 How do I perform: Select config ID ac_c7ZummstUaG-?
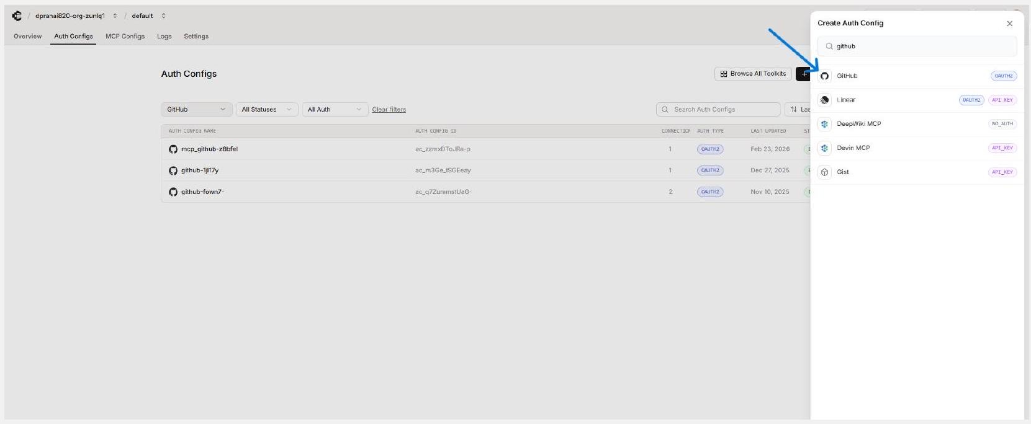click(x=443, y=192)
